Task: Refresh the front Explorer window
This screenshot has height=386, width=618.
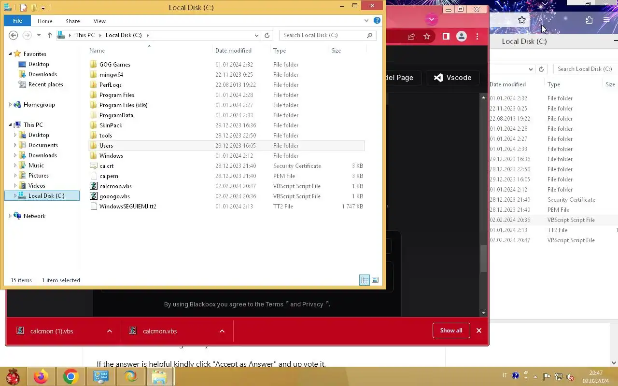Action: click(267, 35)
